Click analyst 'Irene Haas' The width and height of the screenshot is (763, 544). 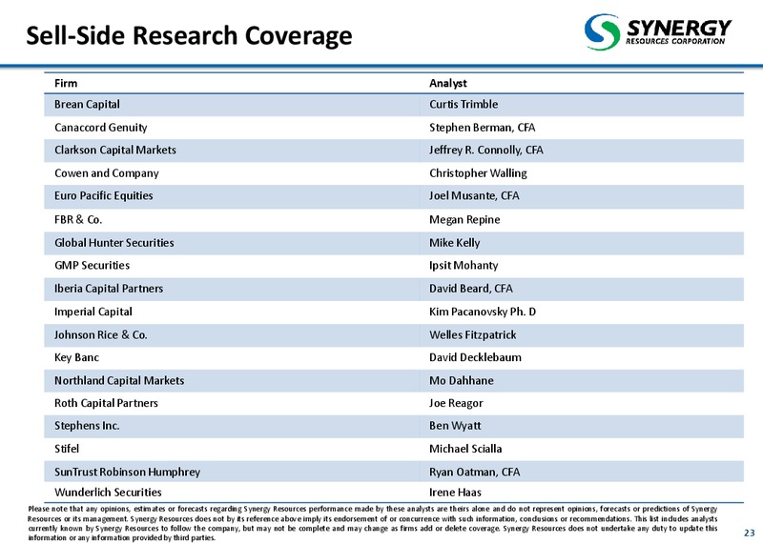pyautogui.click(x=455, y=493)
